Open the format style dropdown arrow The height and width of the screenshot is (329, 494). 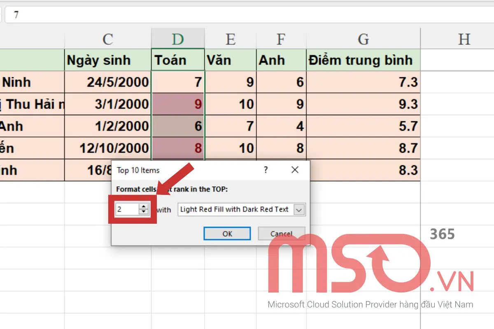[x=299, y=210]
